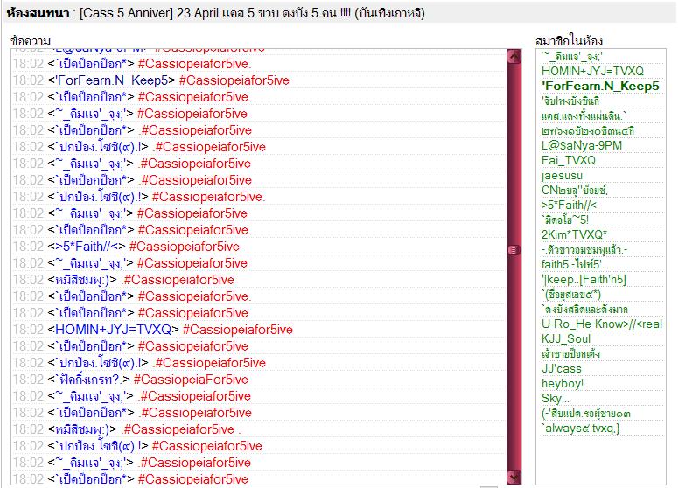Click the chat scrollbar up arrow
Viewport: 678px width, 488px height.
(514, 57)
